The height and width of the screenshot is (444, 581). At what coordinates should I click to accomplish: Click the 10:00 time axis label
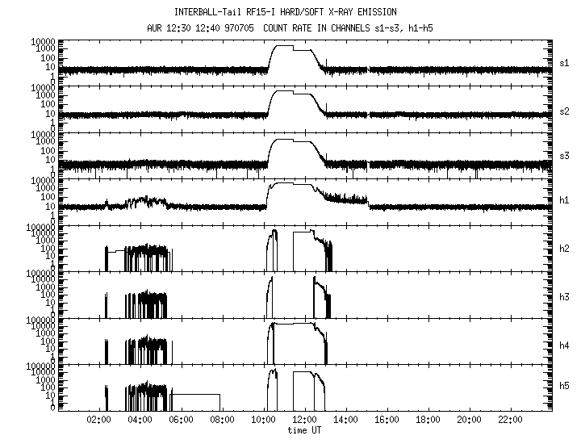click(x=263, y=420)
